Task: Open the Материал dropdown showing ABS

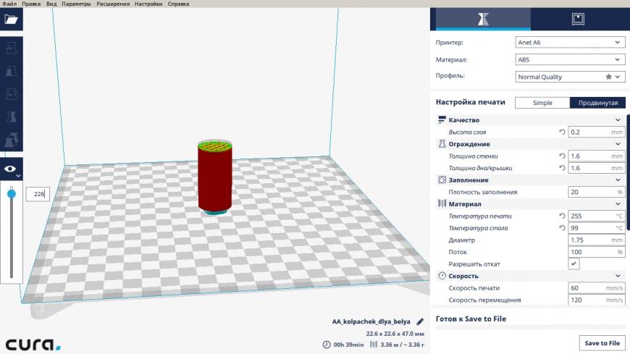Action: pos(570,59)
